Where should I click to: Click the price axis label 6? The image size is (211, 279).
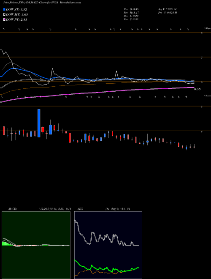tap(202, 82)
